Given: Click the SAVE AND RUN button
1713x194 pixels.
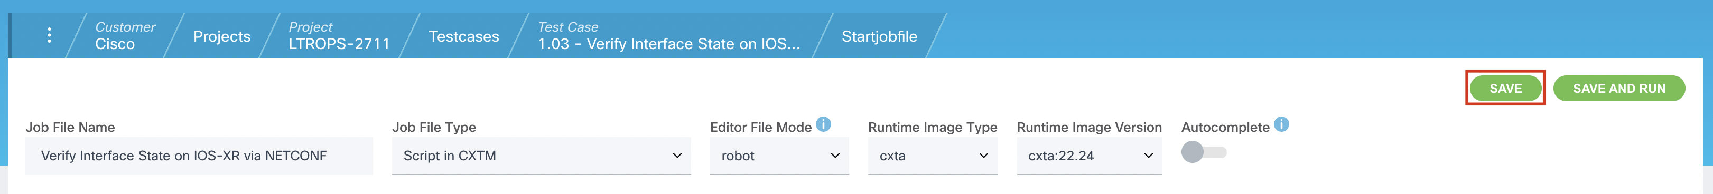Looking at the screenshot, I should point(1619,89).
